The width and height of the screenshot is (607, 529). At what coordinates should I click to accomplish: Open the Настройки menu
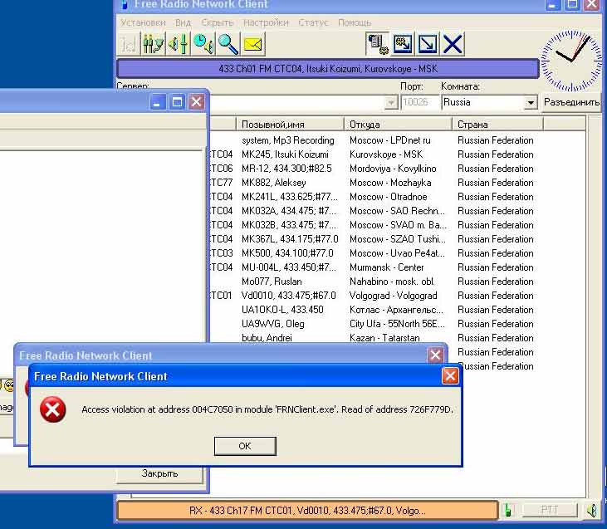pyautogui.click(x=266, y=22)
